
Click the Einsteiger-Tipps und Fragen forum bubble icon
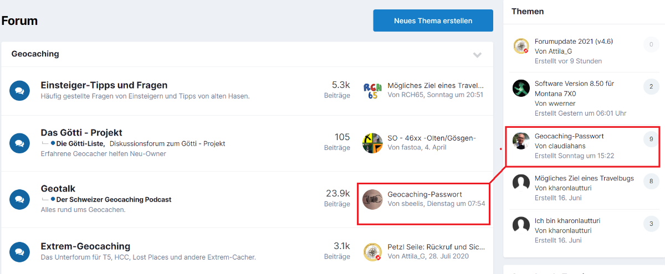[19, 90]
